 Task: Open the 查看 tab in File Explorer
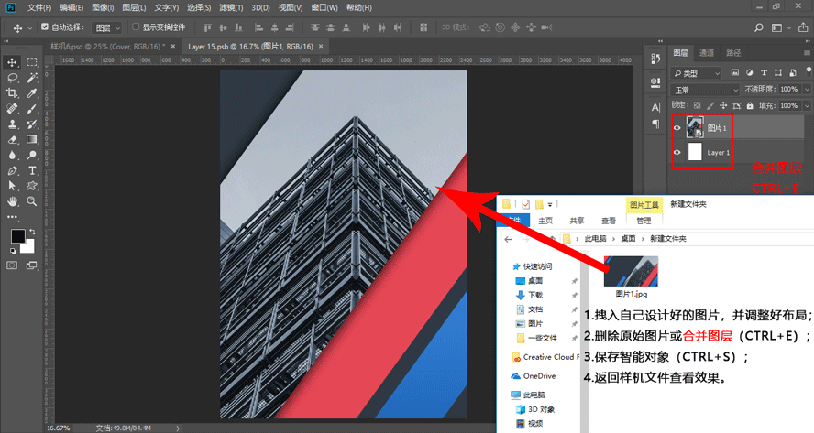tap(608, 221)
